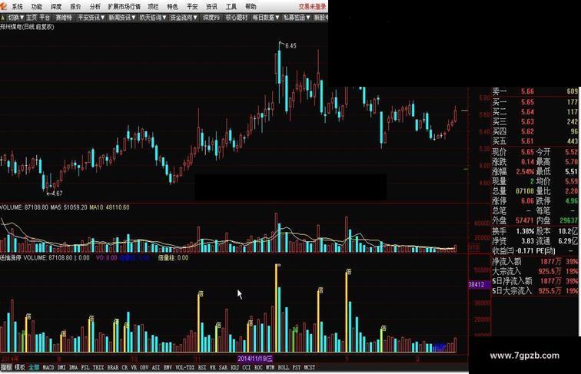Click the 6.45 high price marker
Screen dimensions: 581x374
(290, 46)
